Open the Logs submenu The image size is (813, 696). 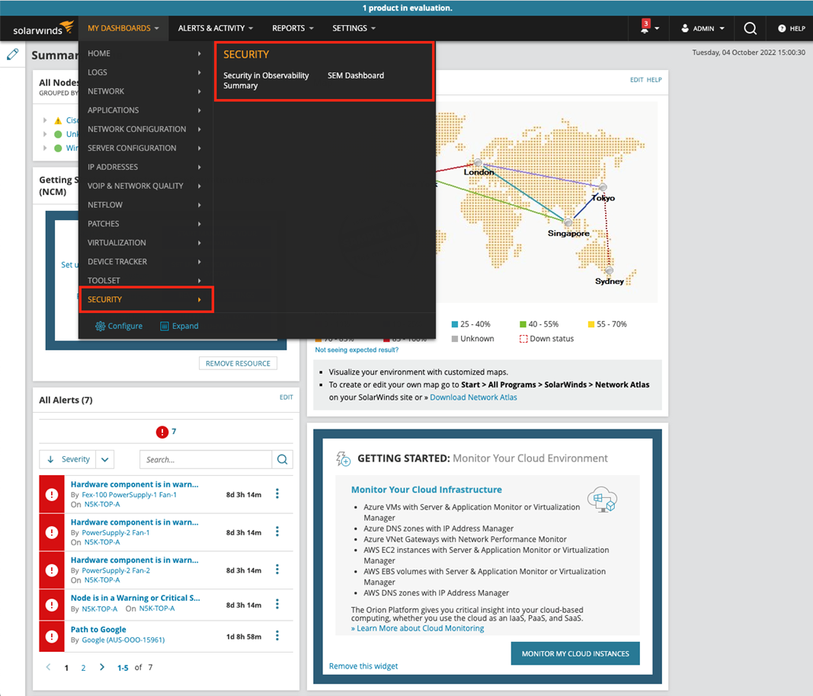(x=144, y=72)
